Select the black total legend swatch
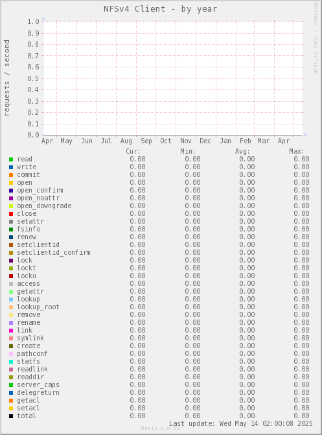This screenshot has height=435, width=322. click(x=11, y=416)
